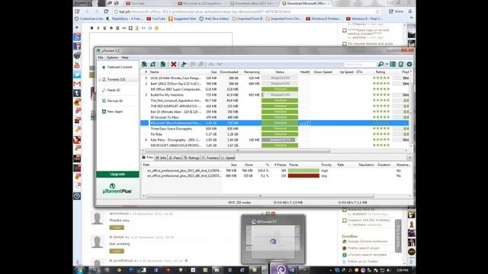Select the Katy Perry - Discography torrent

coord(274,140)
